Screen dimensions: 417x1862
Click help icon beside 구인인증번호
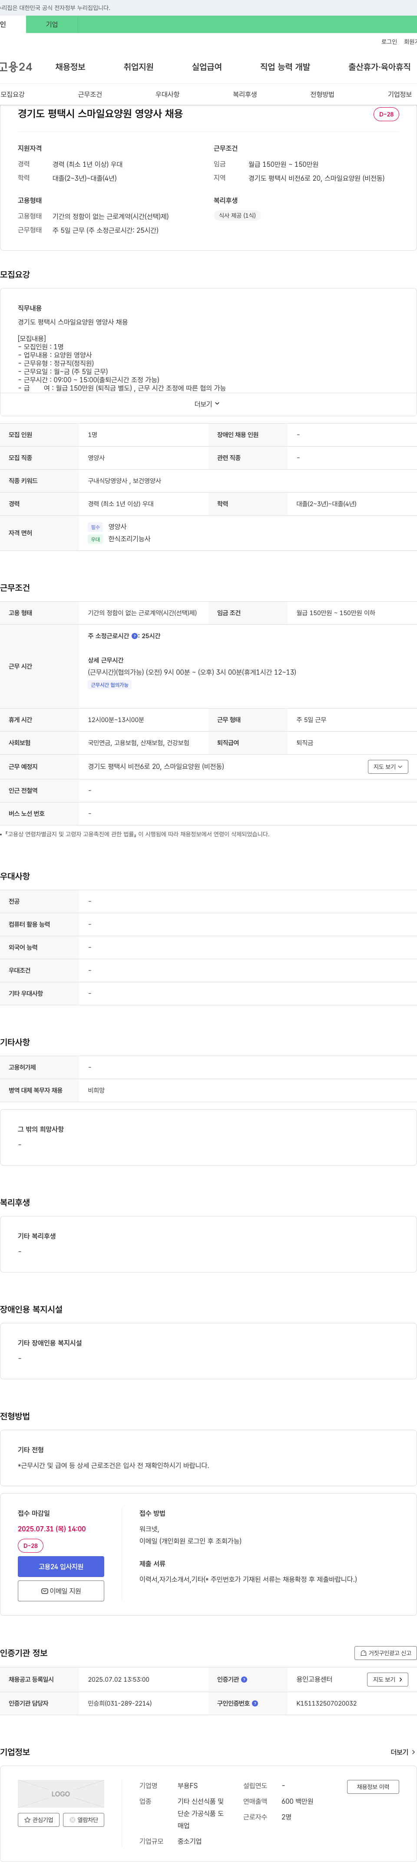pos(255,1704)
